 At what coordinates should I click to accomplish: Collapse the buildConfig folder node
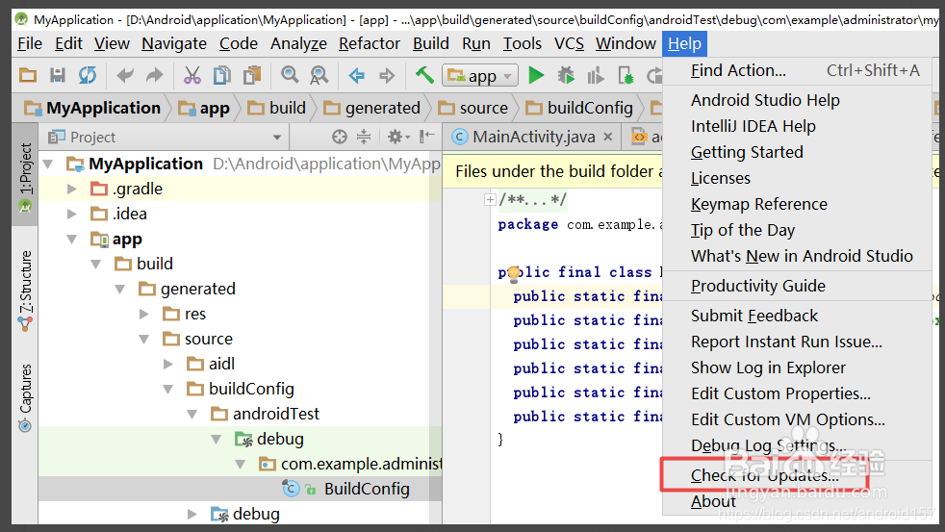pyautogui.click(x=168, y=390)
